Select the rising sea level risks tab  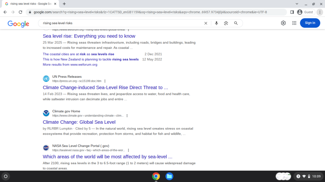(x=31, y=4)
